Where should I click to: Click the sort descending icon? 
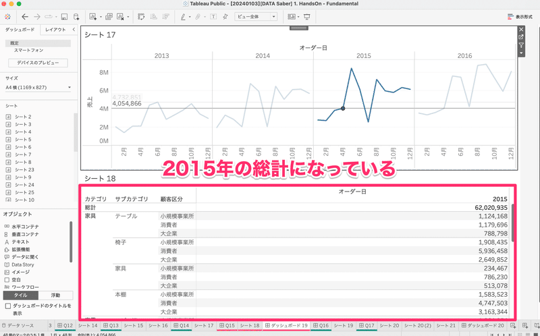point(166,16)
